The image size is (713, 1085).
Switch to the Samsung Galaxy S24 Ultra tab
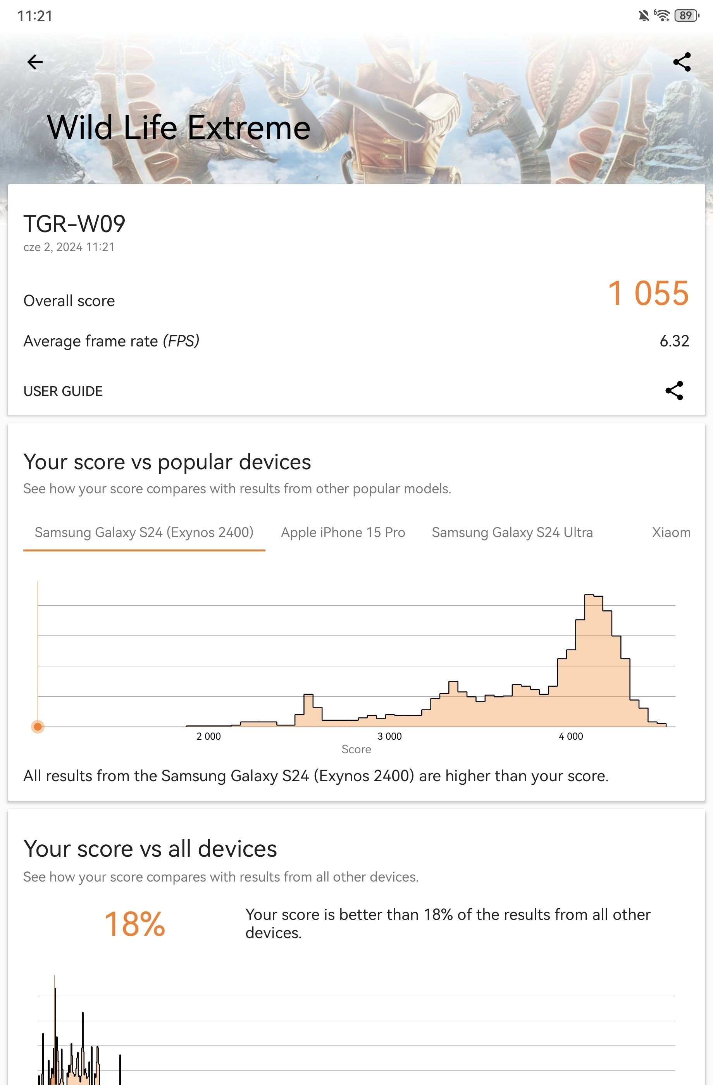click(512, 532)
